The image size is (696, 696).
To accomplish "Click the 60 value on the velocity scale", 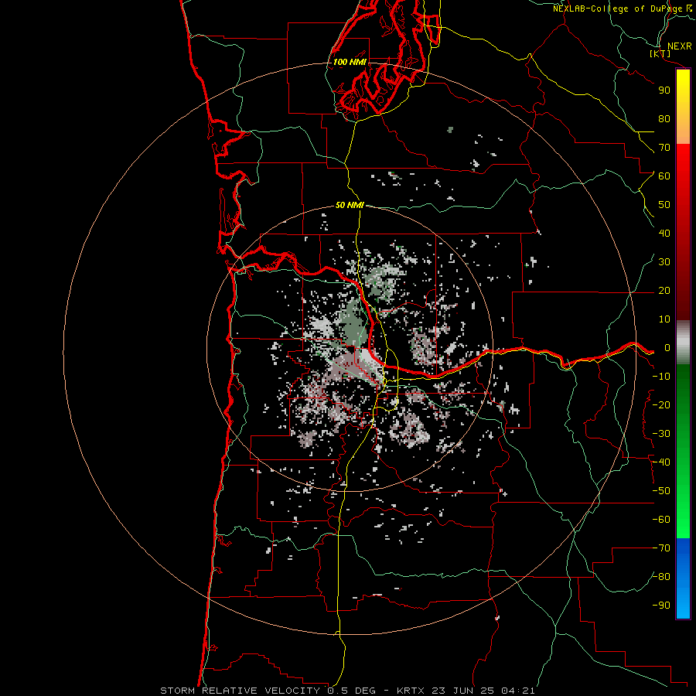I will (664, 176).
